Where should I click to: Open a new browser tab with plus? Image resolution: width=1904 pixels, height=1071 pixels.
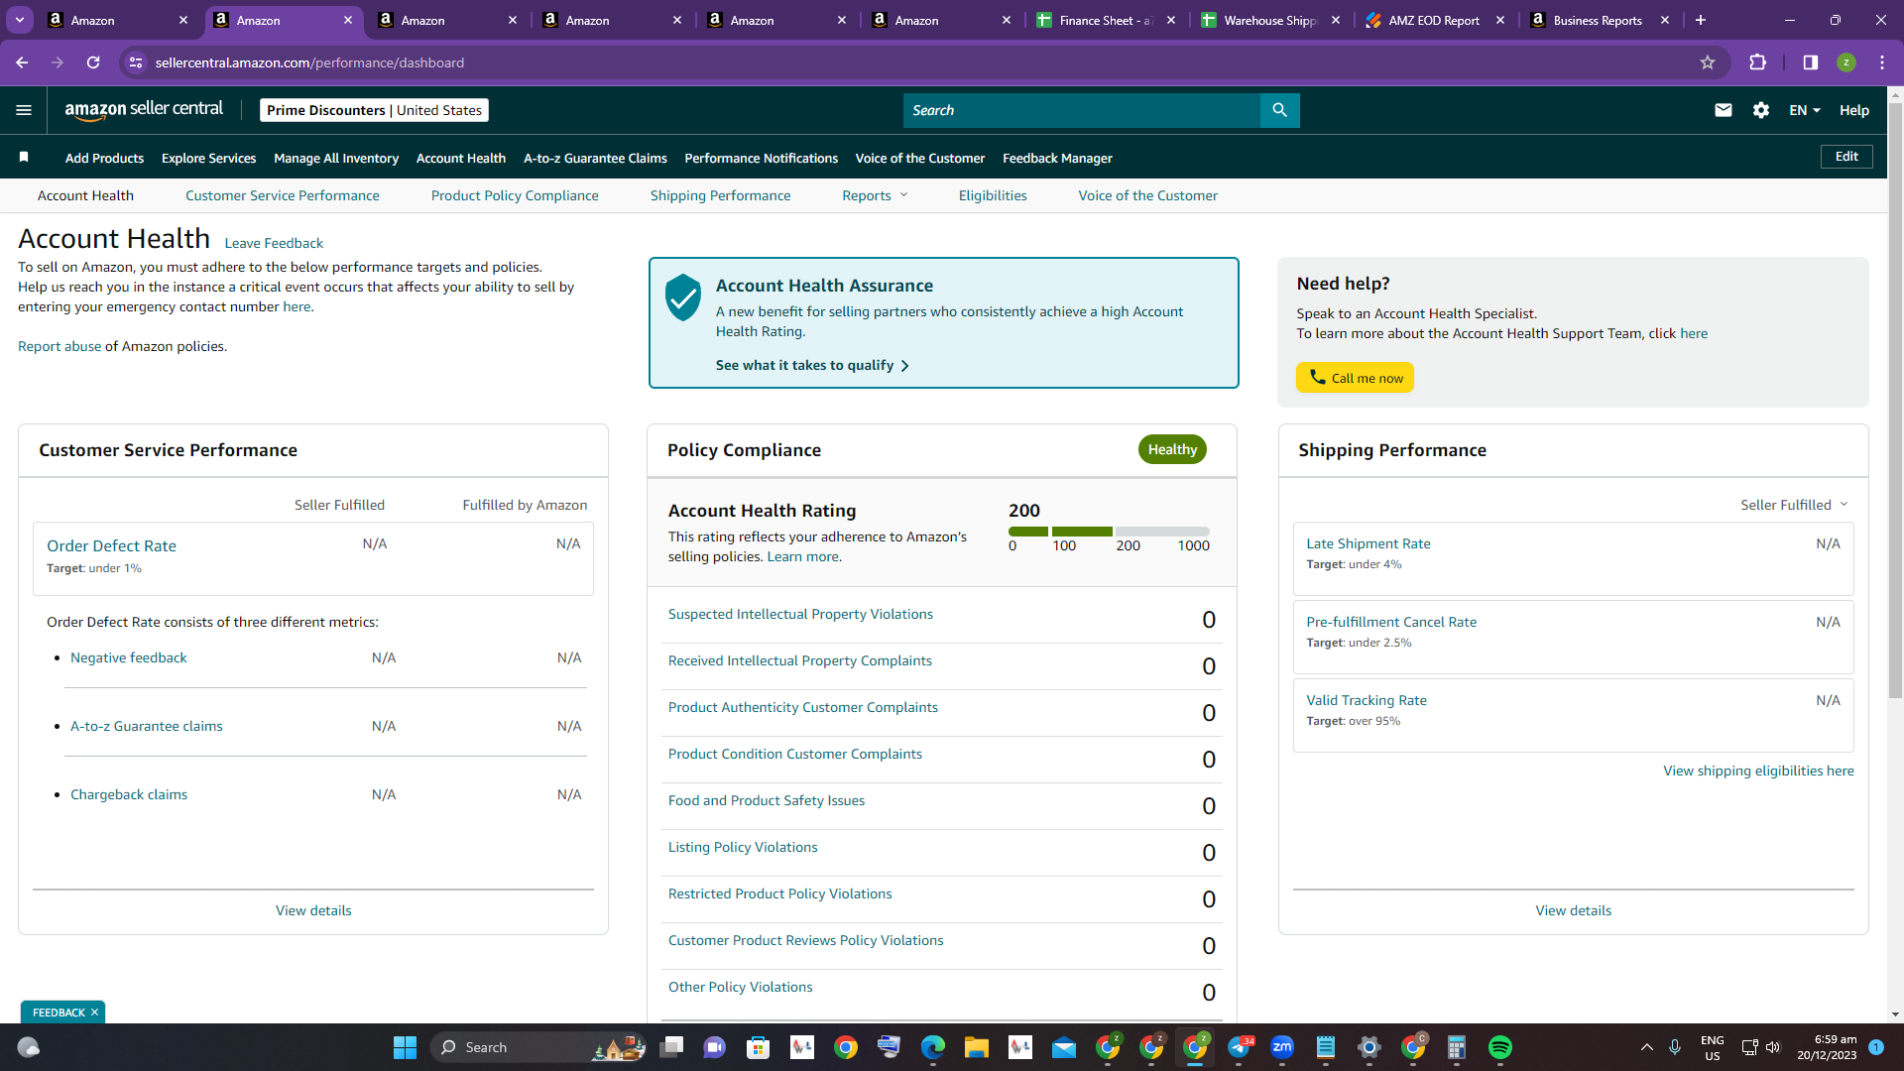1701,20
